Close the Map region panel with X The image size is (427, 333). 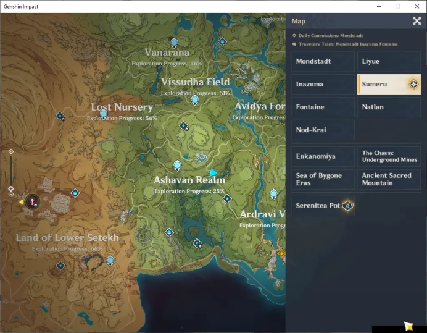pos(417,21)
